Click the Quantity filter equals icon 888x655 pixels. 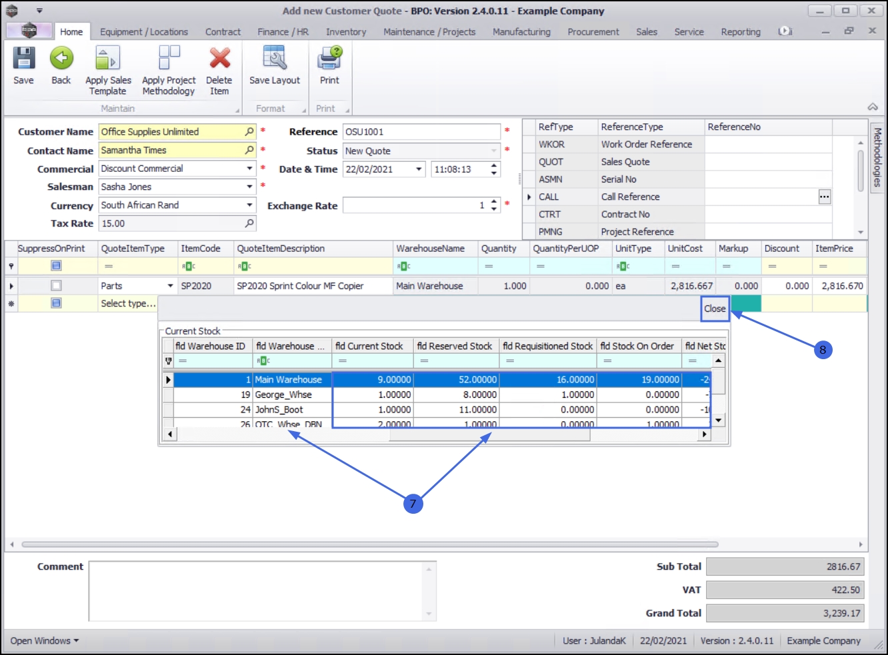pos(489,267)
